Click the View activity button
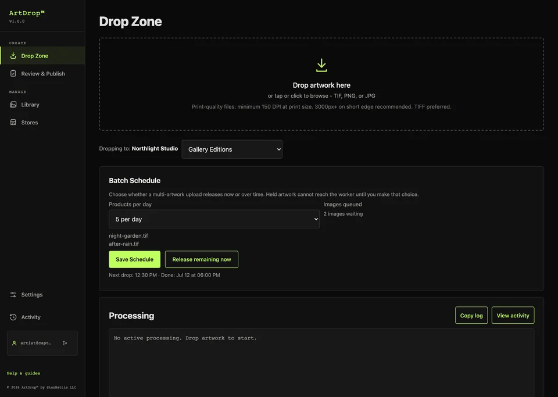 point(513,315)
